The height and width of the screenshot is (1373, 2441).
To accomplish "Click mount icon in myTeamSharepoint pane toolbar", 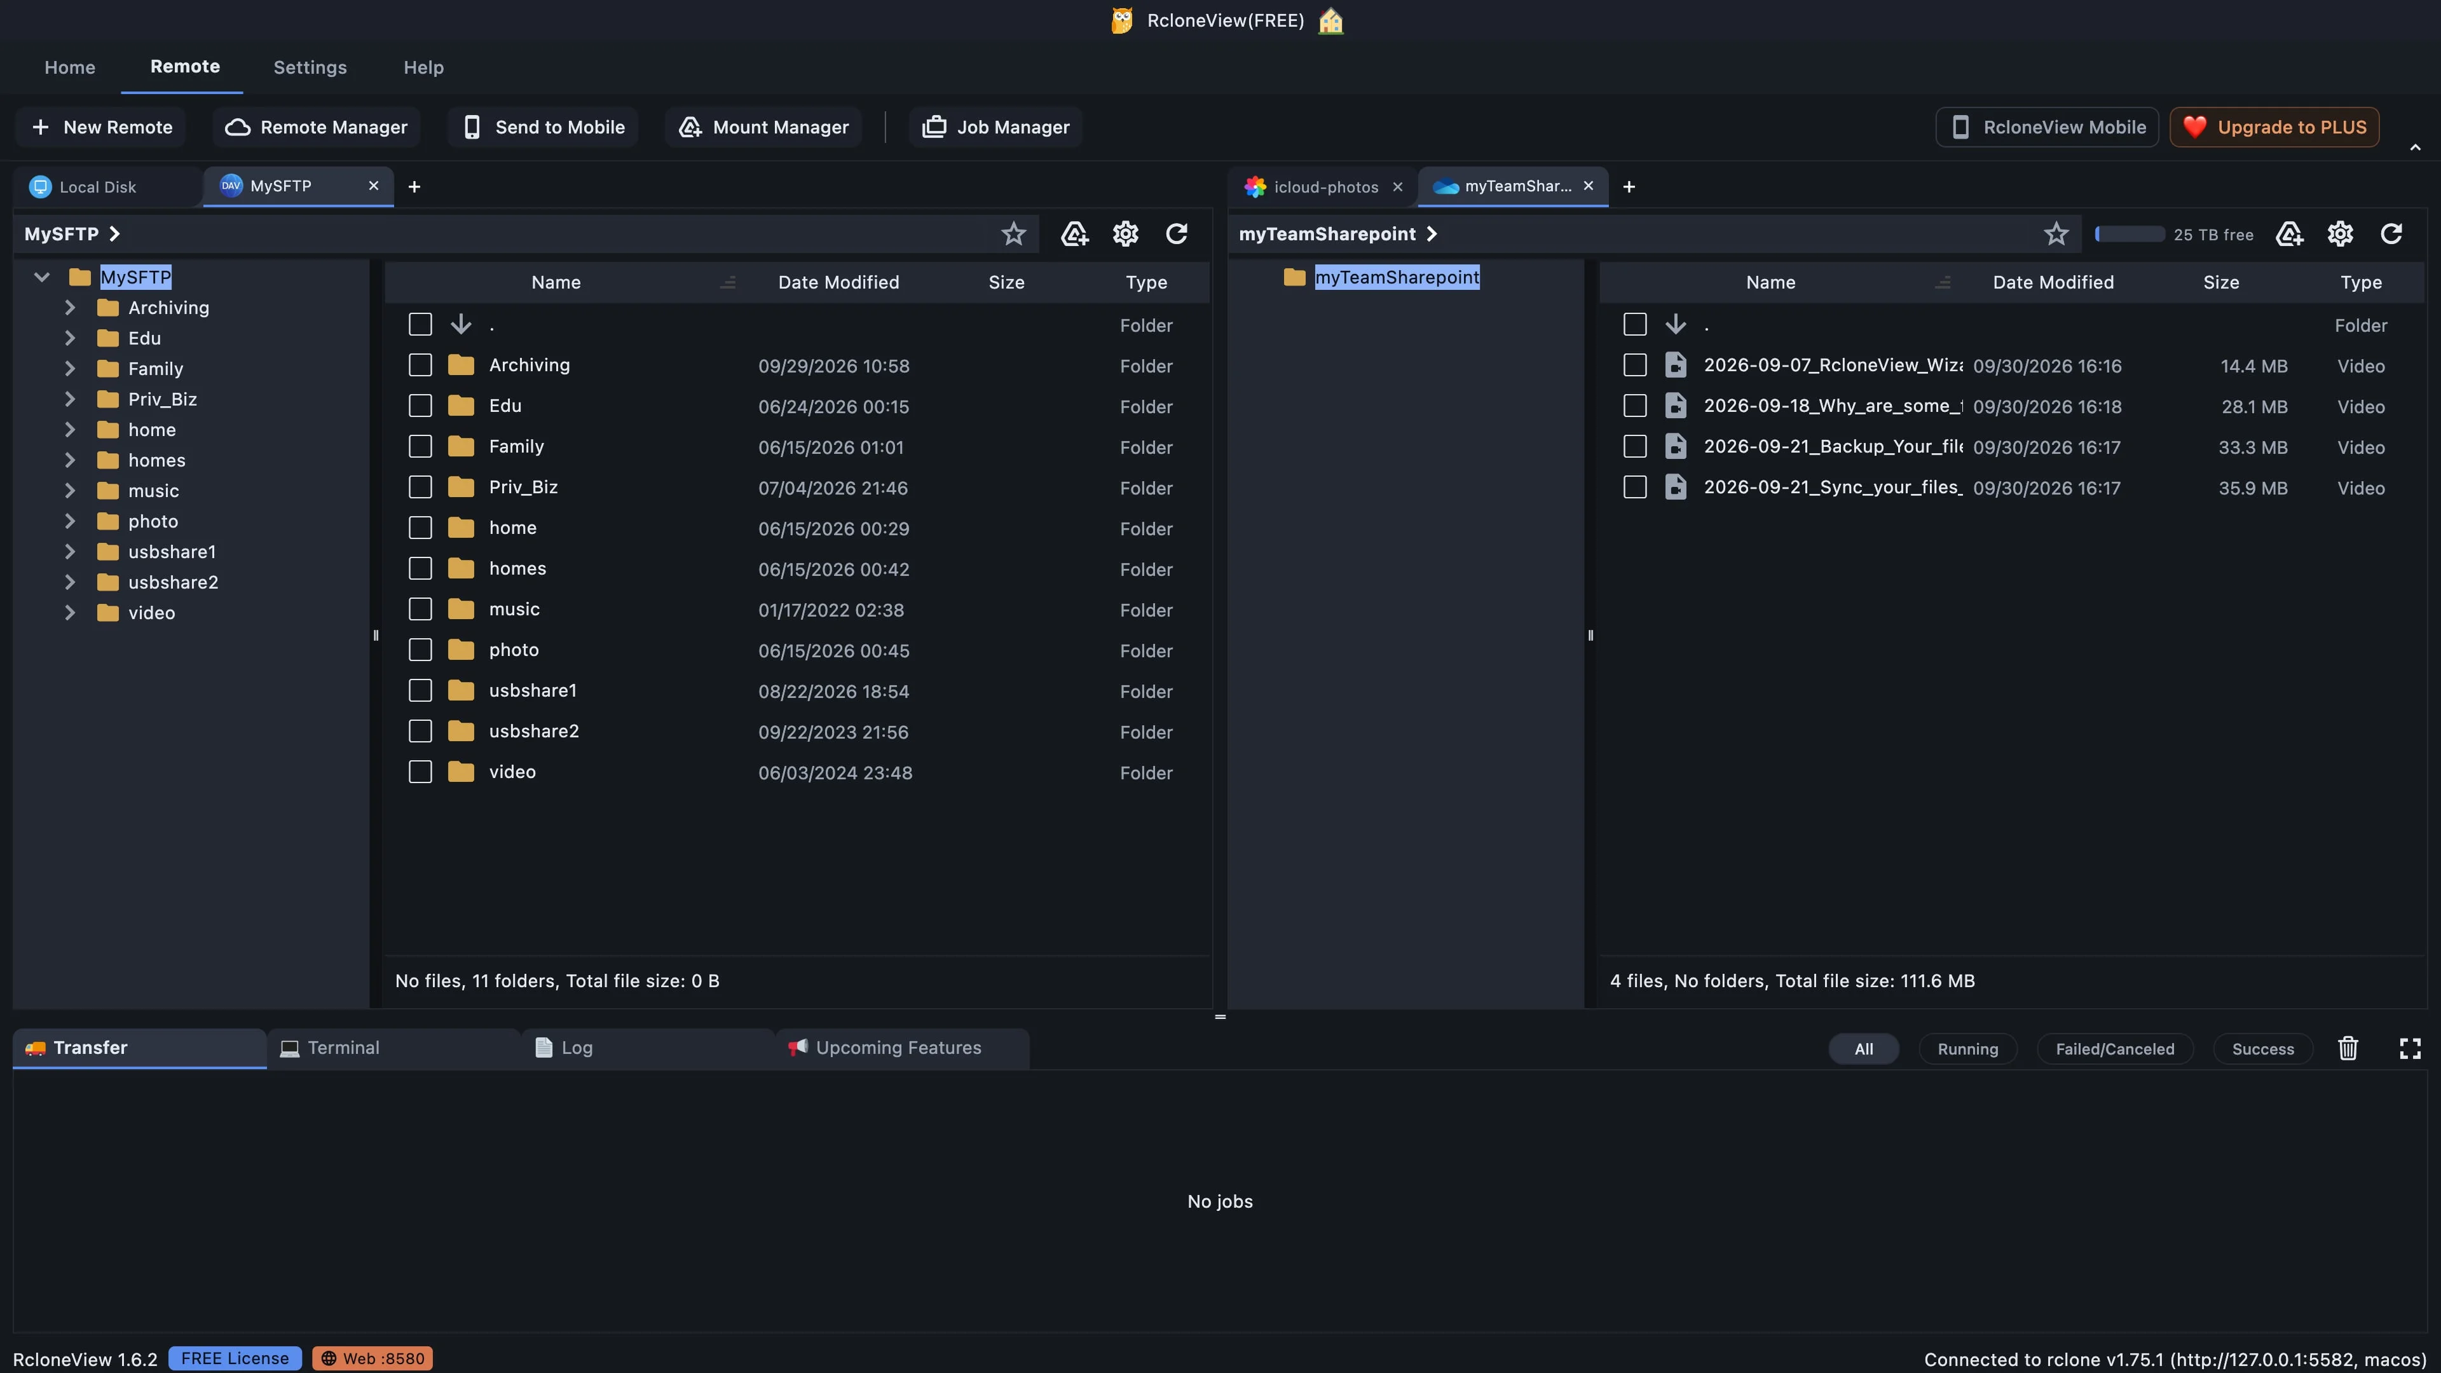I will (x=2289, y=234).
